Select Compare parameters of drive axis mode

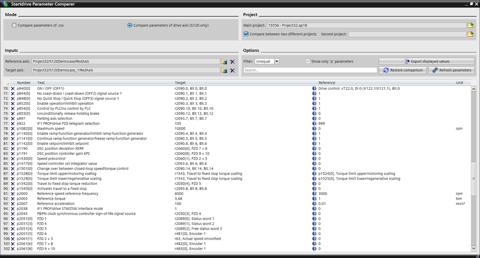coord(130,26)
